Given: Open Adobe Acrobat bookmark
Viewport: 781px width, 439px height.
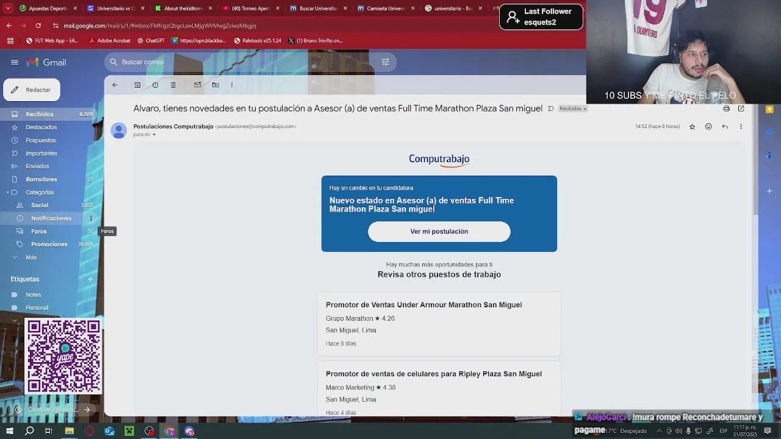Looking at the screenshot, I should pyautogui.click(x=110, y=41).
